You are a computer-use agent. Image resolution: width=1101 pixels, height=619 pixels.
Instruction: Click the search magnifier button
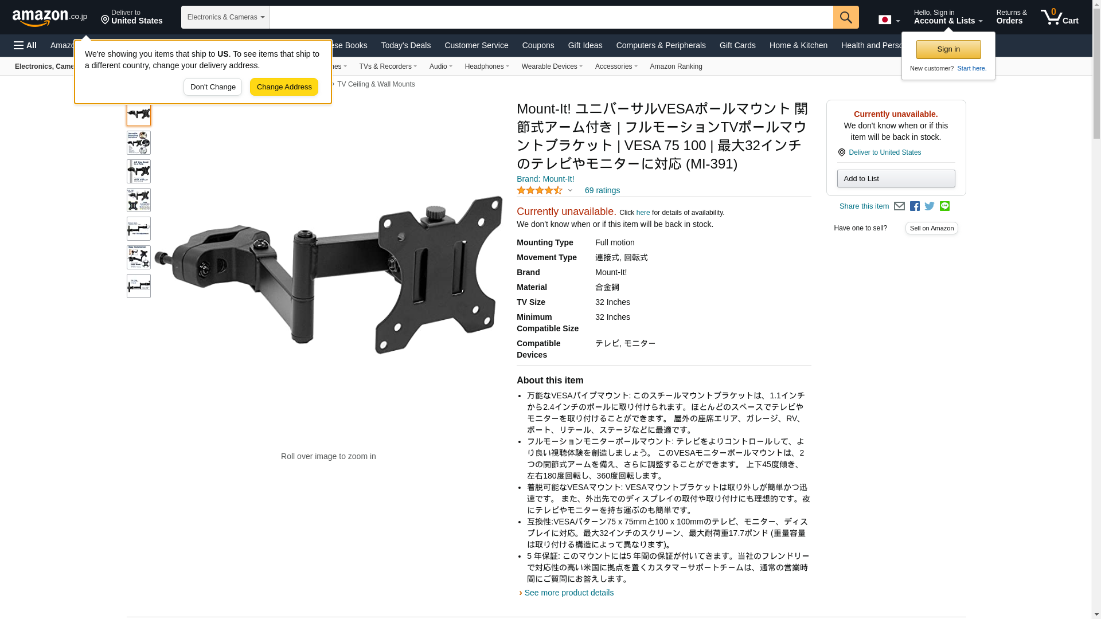(x=846, y=17)
